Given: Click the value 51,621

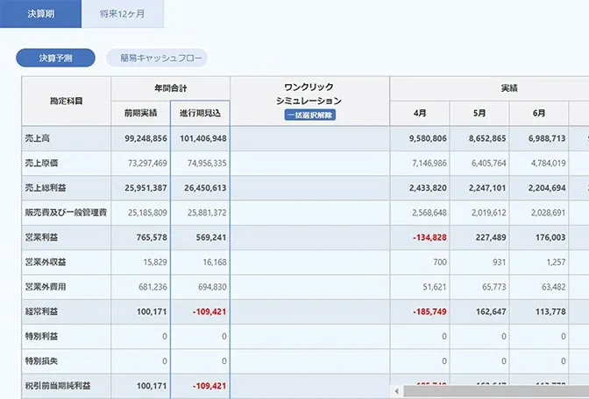Looking at the screenshot, I should pyautogui.click(x=435, y=287).
